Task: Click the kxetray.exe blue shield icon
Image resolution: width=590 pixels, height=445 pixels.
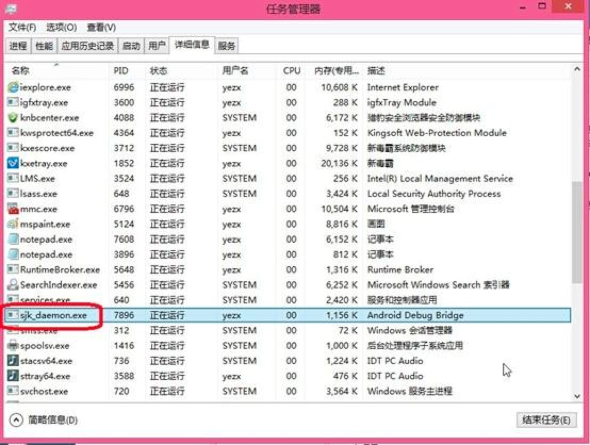Action: pos(13,163)
